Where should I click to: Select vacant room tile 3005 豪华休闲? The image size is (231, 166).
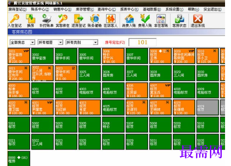pos(89,56)
